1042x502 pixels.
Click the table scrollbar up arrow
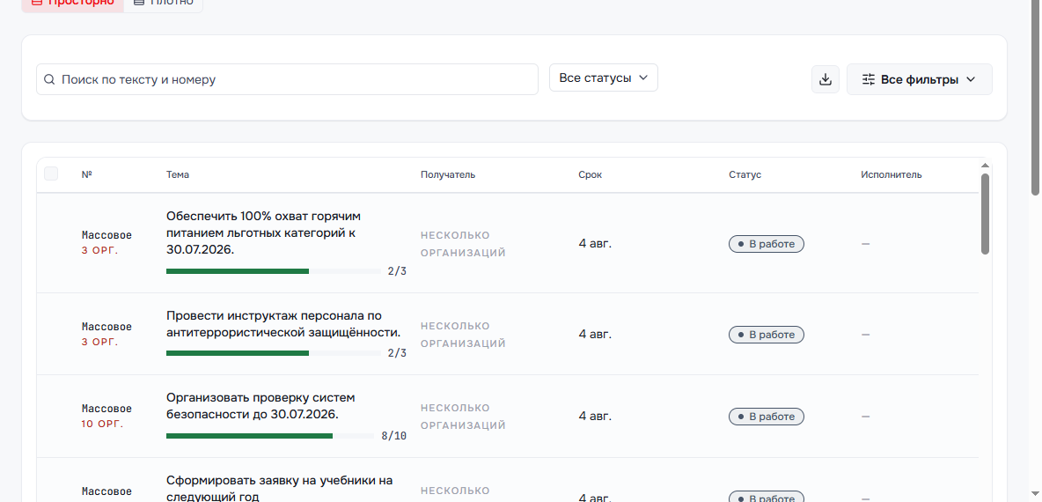tap(985, 166)
